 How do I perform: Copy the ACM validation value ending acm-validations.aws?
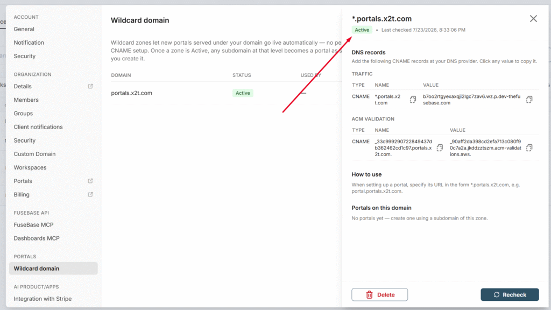(529, 147)
